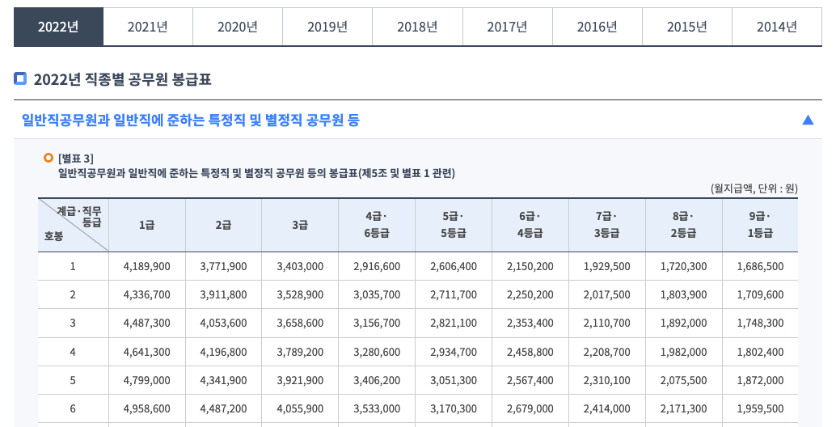Click the 3,658,600 cell

click(300, 323)
